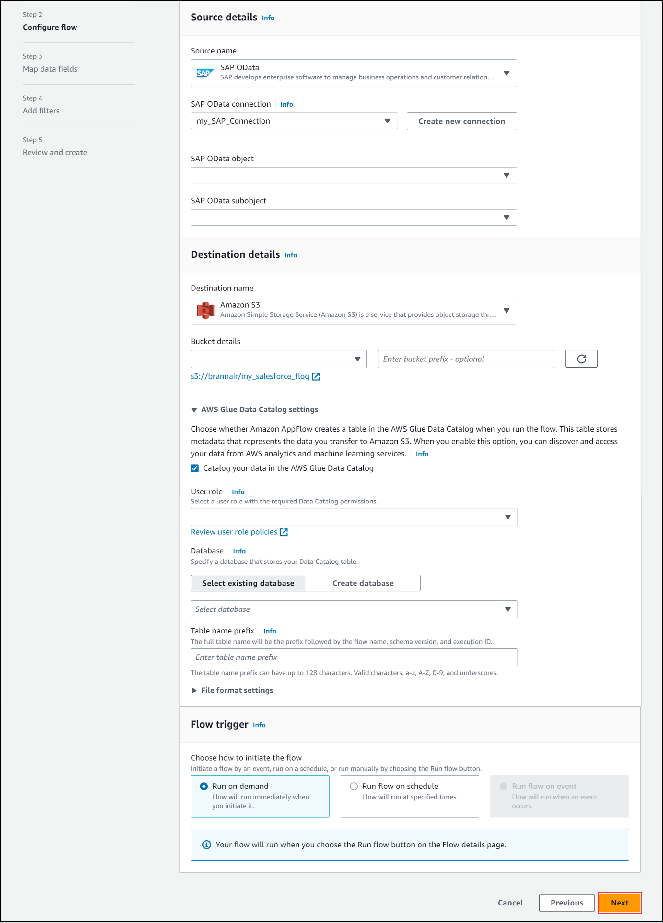Image resolution: width=663 pixels, height=923 pixels.
Task: Open Info link next to Source details
Action: click(268, 18)
